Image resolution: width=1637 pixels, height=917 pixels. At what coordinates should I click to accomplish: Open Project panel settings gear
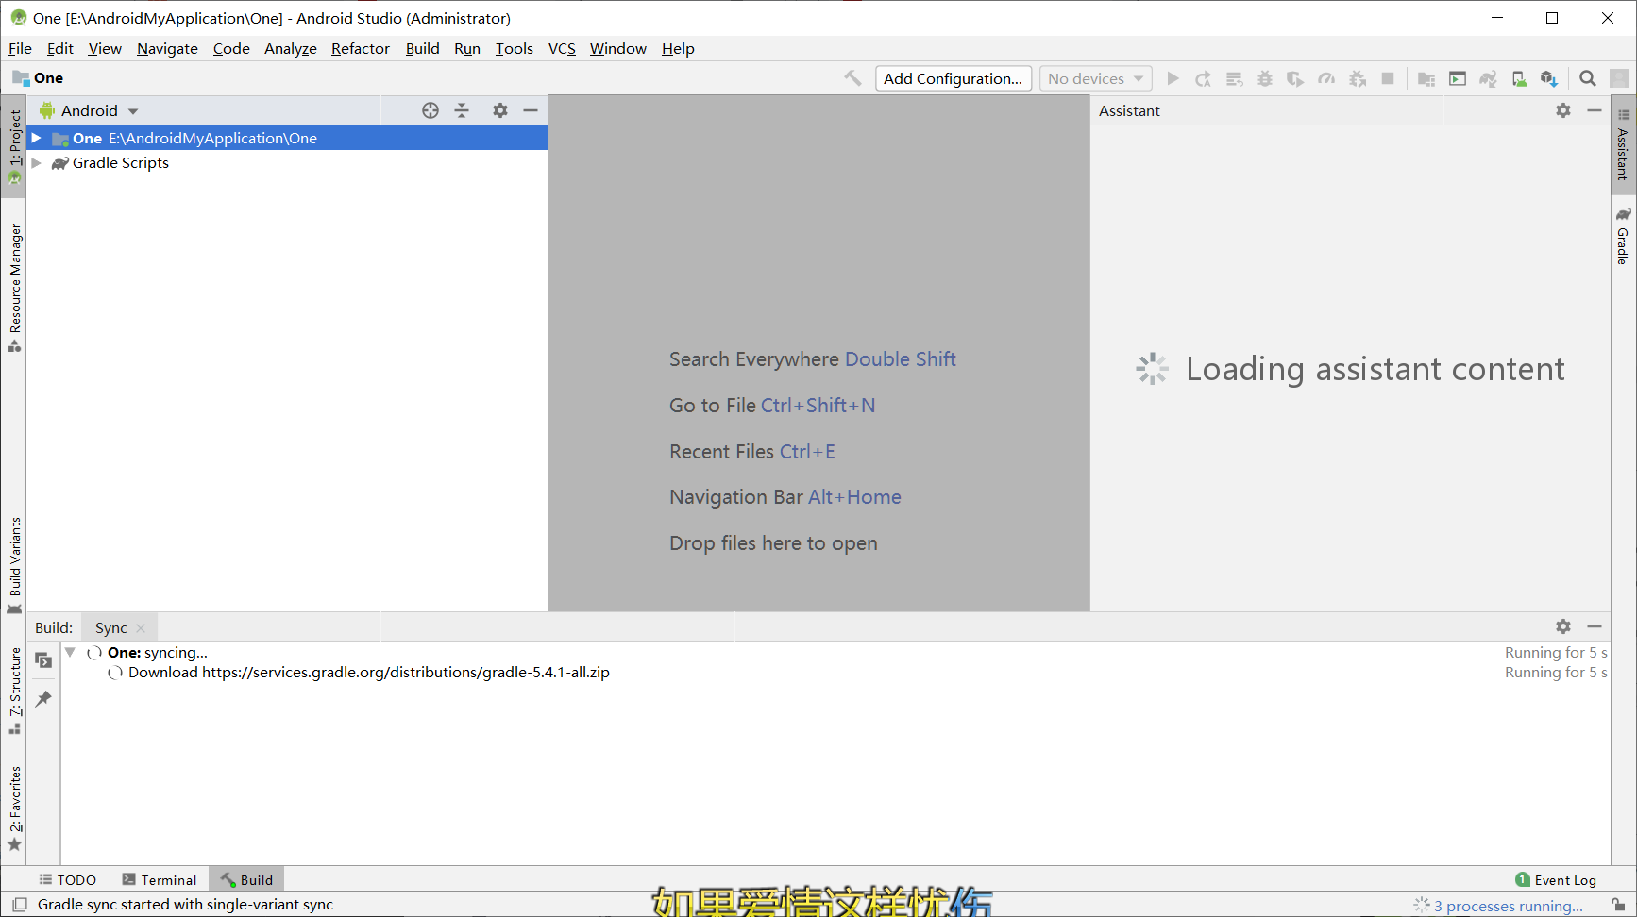pos(500,110)
